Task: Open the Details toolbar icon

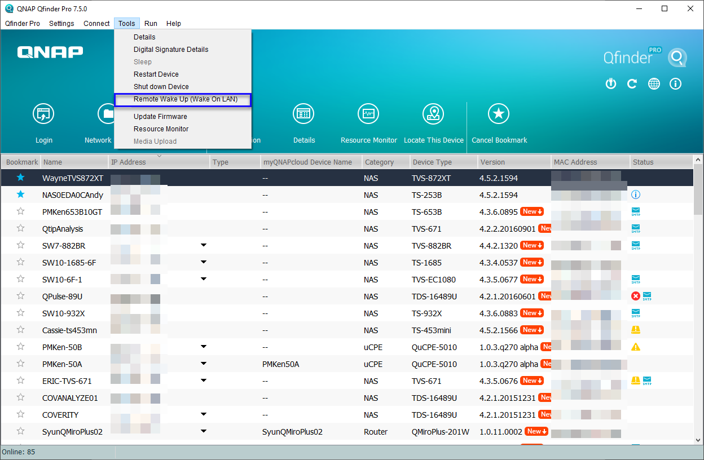Action: tap(303, 114)
